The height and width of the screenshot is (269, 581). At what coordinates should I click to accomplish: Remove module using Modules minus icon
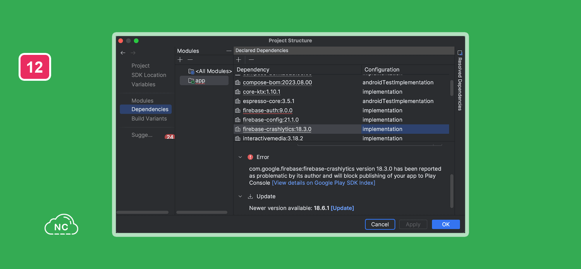point(190,60)
